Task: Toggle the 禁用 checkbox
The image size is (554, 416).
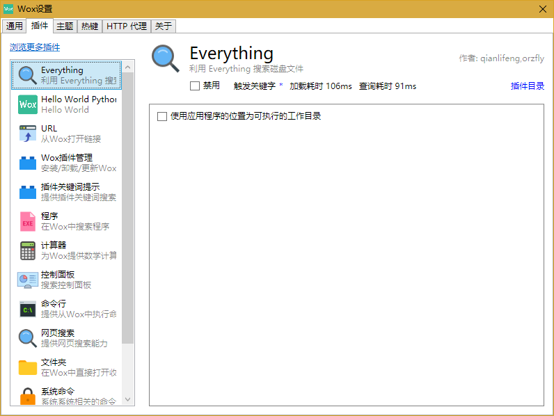Action: (195, 86)
